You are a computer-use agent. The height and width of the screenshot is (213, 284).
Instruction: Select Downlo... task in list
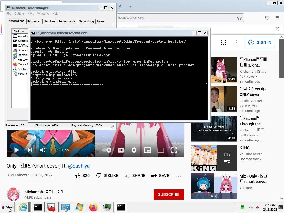20,55
